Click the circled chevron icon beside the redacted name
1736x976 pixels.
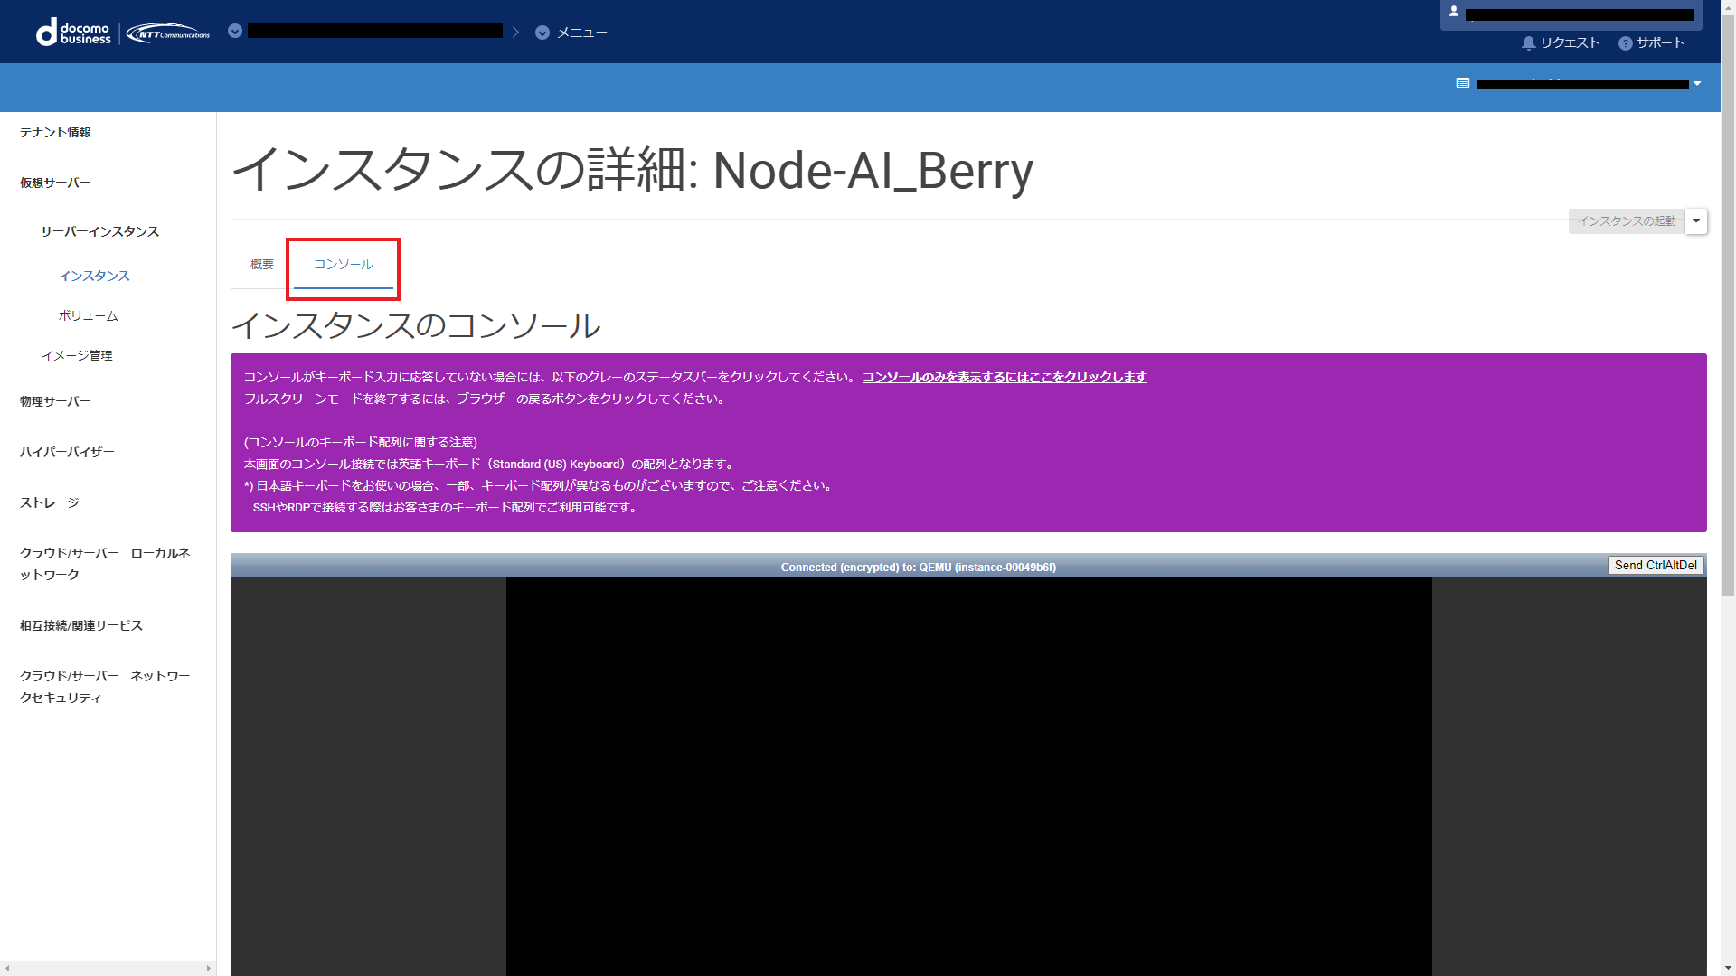click(x=235, y=32)
